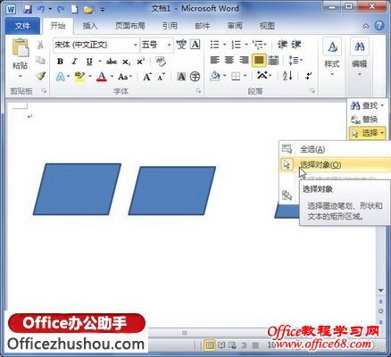This screenshot has height=357, width=391.
Task: Open the 文件 tab
Action: pyautogui.click(x=22, y=26)
